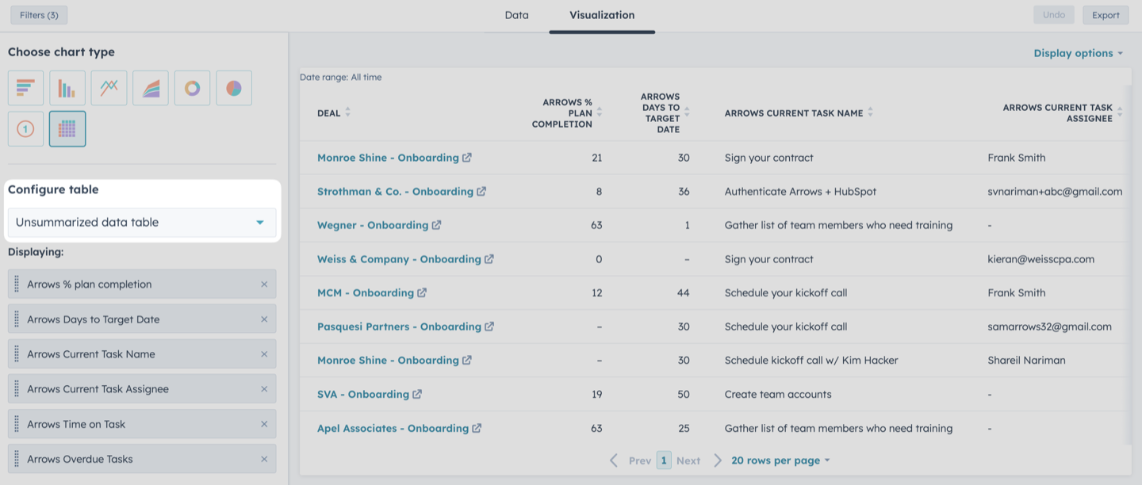Choose the vertical column chart icon
1142x485 pixels.
click(x=67, y=88)
